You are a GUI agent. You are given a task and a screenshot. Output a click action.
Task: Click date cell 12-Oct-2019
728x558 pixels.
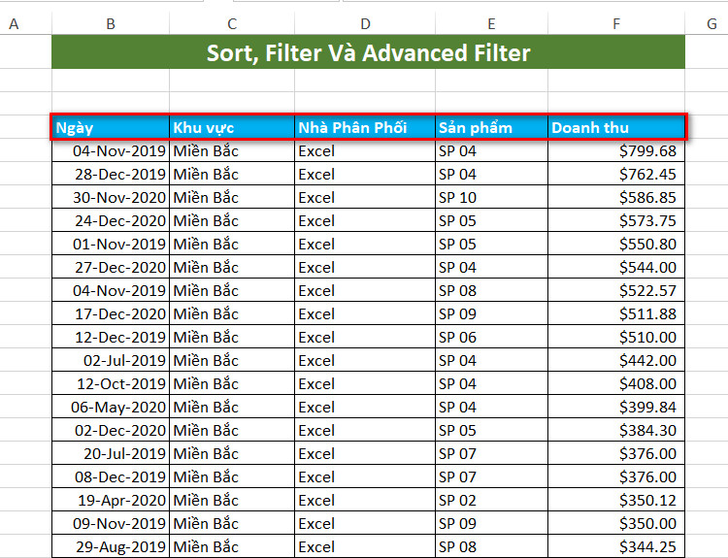pyautogui.click(x=111, y=383)
